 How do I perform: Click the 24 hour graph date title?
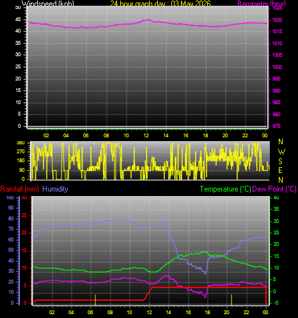click(x=161, y=3)
